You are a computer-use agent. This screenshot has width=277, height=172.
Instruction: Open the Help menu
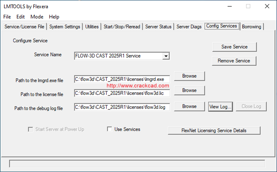(x=54, y=17)
